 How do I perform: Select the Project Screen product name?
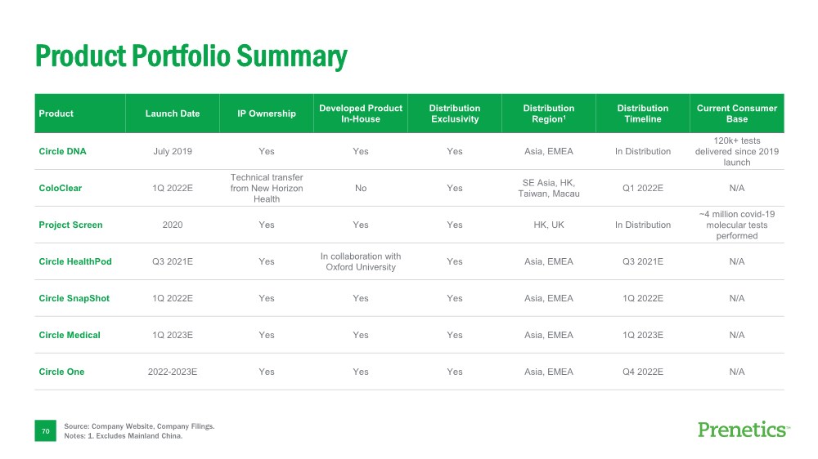click(x=70, y=225)
